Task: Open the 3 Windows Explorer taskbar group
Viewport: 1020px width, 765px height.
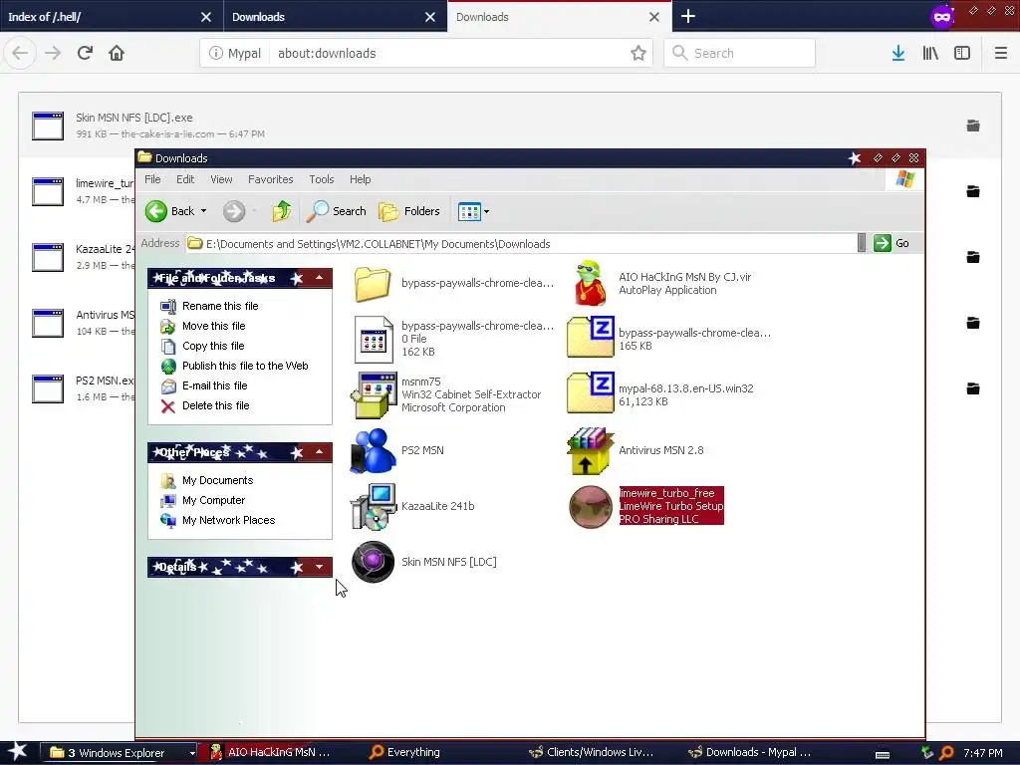Action: pyautogui.click(x=120, y=753)
